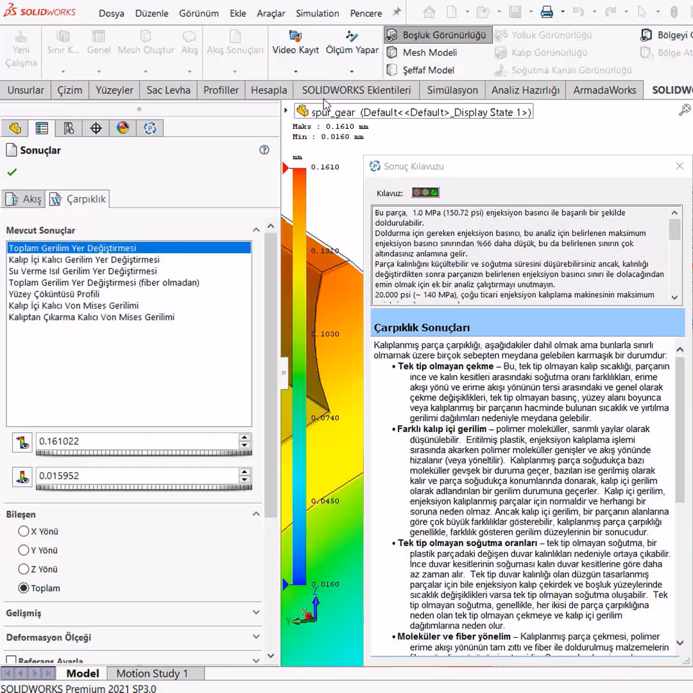Open the Plastics manager tab icon
Image resolution: width=693 pixels, height=693 pixels.
[x=150, y=128]
